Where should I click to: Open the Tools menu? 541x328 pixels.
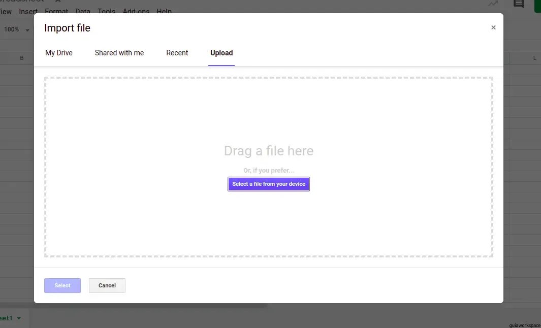107,11
